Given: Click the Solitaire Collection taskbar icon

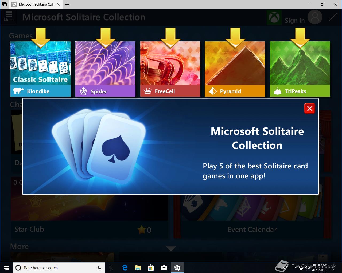Looking at the screenshot, I should click(x=177, y=268).
